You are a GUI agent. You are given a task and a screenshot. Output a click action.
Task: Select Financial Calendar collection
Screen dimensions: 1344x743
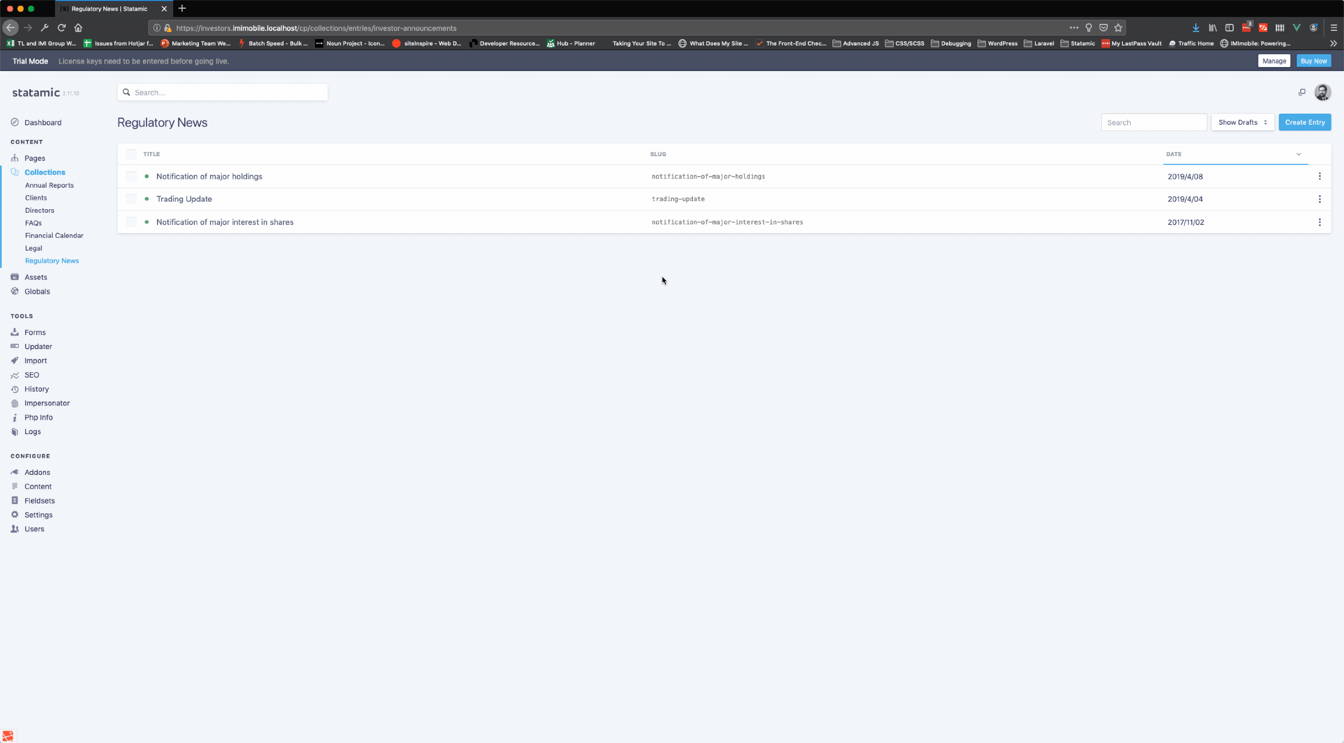click(x=54, y=235)
